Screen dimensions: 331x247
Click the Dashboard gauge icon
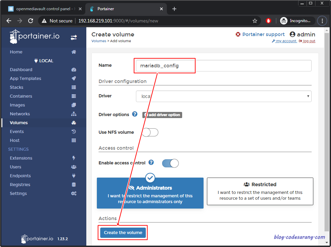point(74,70)
